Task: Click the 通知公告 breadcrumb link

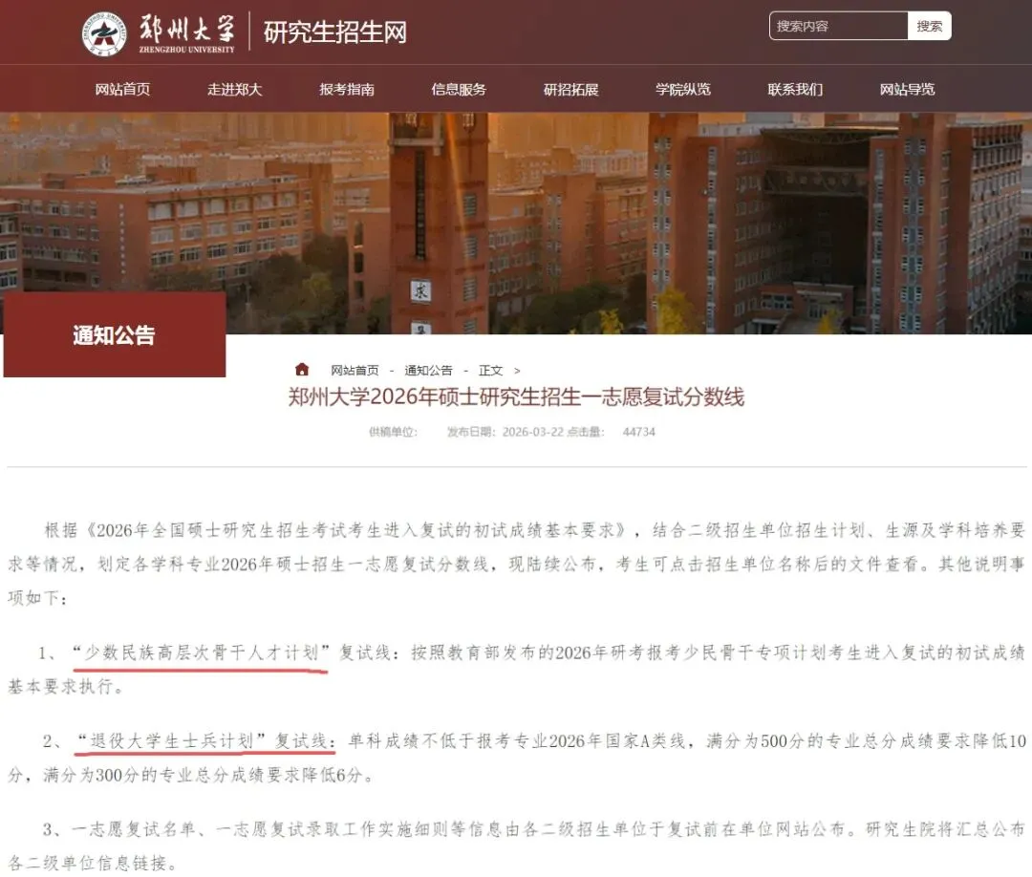Action: pyautogui.click(x=428, y=371)
